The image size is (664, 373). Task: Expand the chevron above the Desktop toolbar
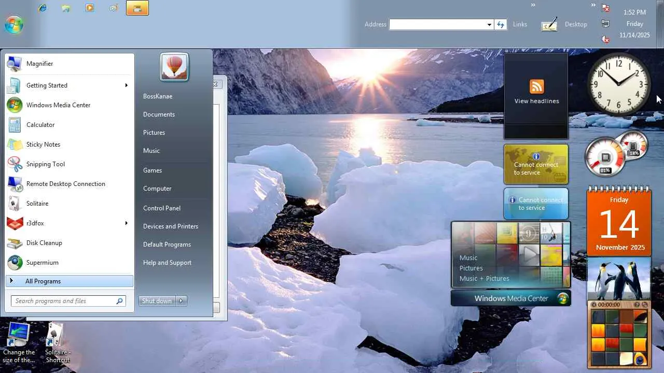click(x=593, y=5)
